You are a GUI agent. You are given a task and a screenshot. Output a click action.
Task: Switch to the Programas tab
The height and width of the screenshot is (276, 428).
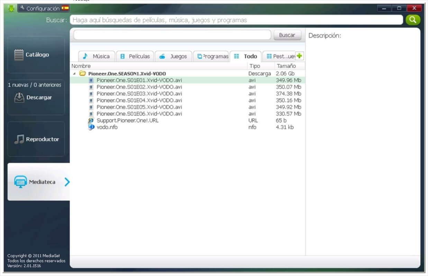pos(211,56)
